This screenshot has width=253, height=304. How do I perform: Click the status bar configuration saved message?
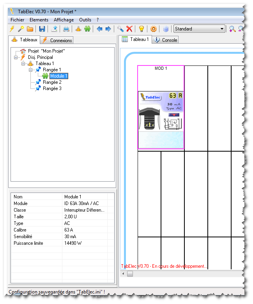tap(57, 292)
